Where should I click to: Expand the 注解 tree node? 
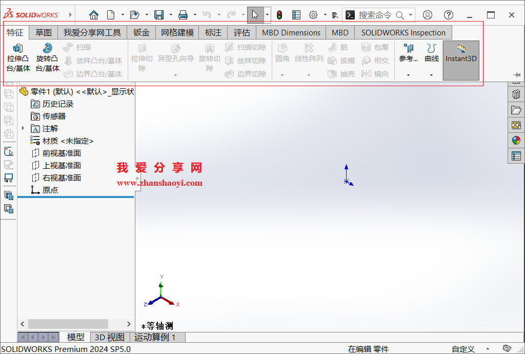click(x=23, y=128)
